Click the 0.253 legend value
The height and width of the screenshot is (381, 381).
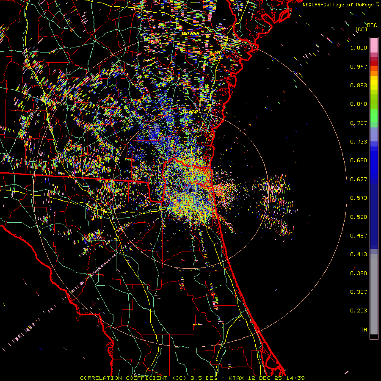pyautogui.click(x=359, y=311)
